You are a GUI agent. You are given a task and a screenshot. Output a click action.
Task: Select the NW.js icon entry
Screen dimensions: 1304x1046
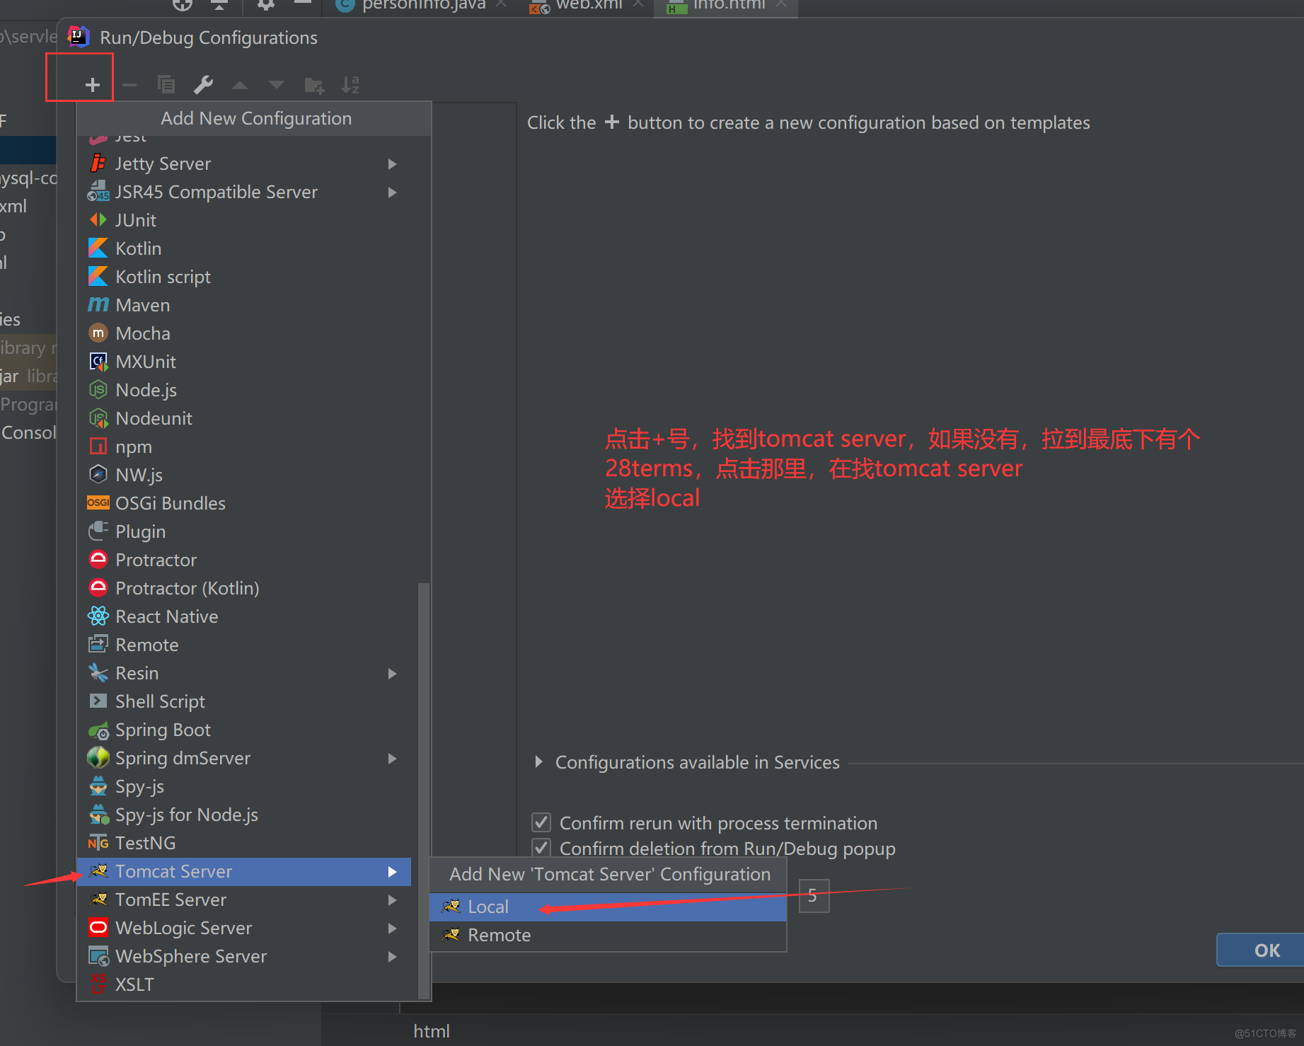pos(98,475)
